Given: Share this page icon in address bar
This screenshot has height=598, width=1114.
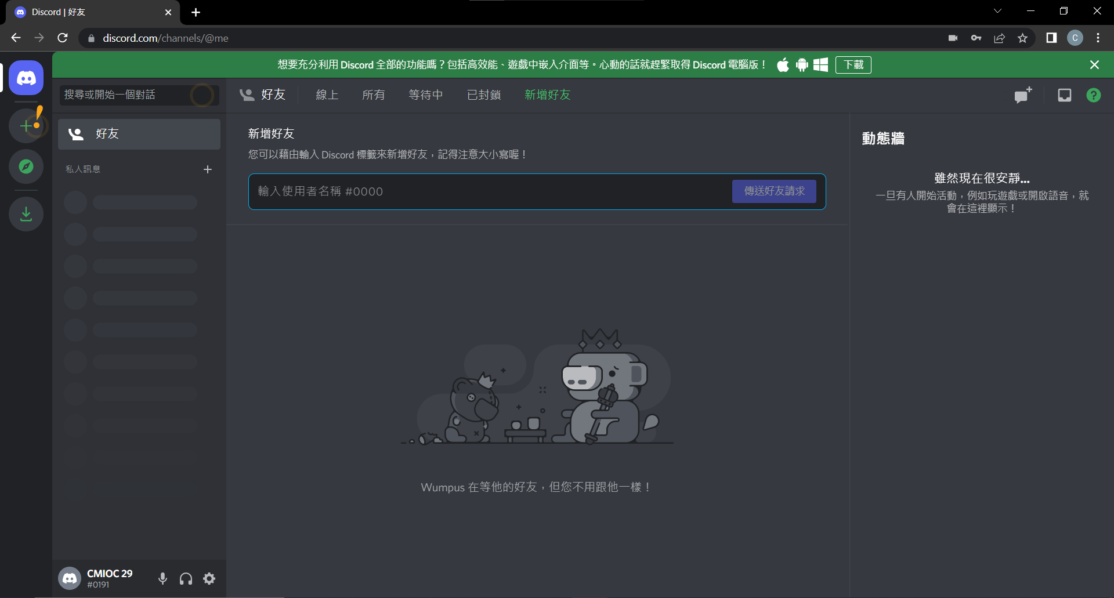Looking at the screenshot, I should click(x=999, y=38).
